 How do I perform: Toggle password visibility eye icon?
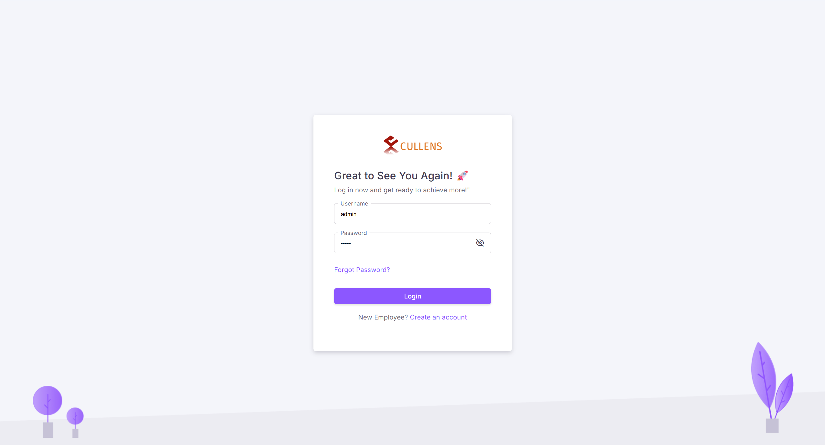coord(480,243)
